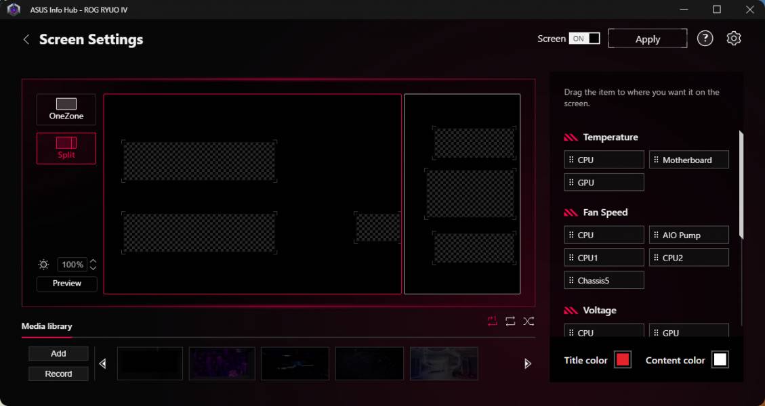Click the loop playback icon
765x406 pixels.
click(510, 321)
